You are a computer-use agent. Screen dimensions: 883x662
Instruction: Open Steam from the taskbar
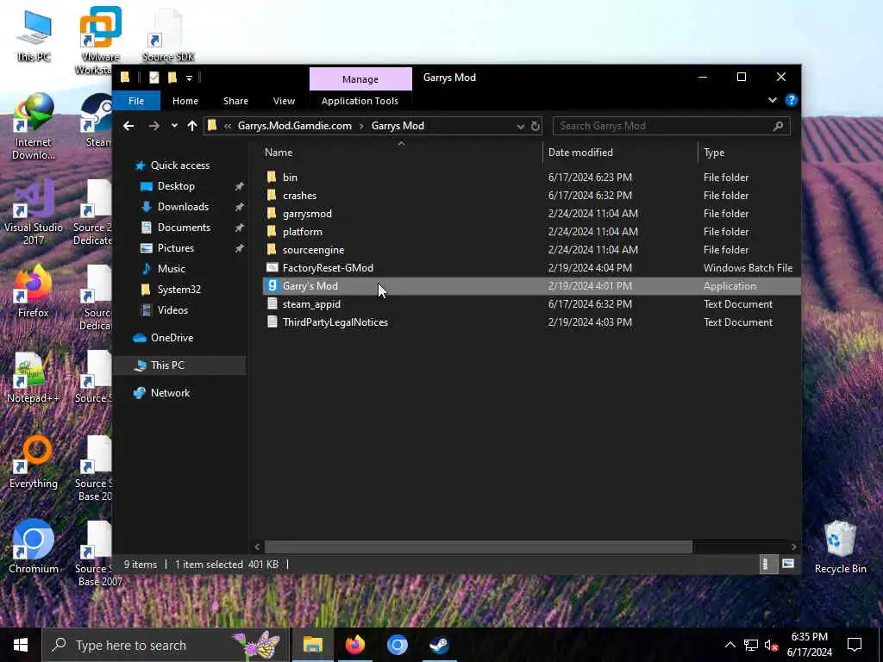pyautogui.click(x=439, y=645)
